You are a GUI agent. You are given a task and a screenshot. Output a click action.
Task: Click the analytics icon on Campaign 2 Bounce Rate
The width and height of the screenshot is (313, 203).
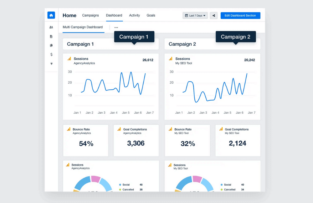coord(170,129)
